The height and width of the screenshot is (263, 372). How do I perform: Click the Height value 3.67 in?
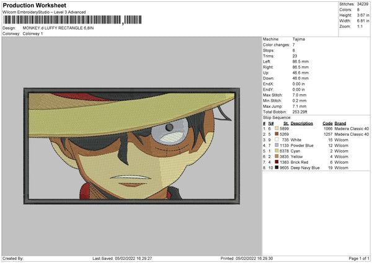point(363,15)
